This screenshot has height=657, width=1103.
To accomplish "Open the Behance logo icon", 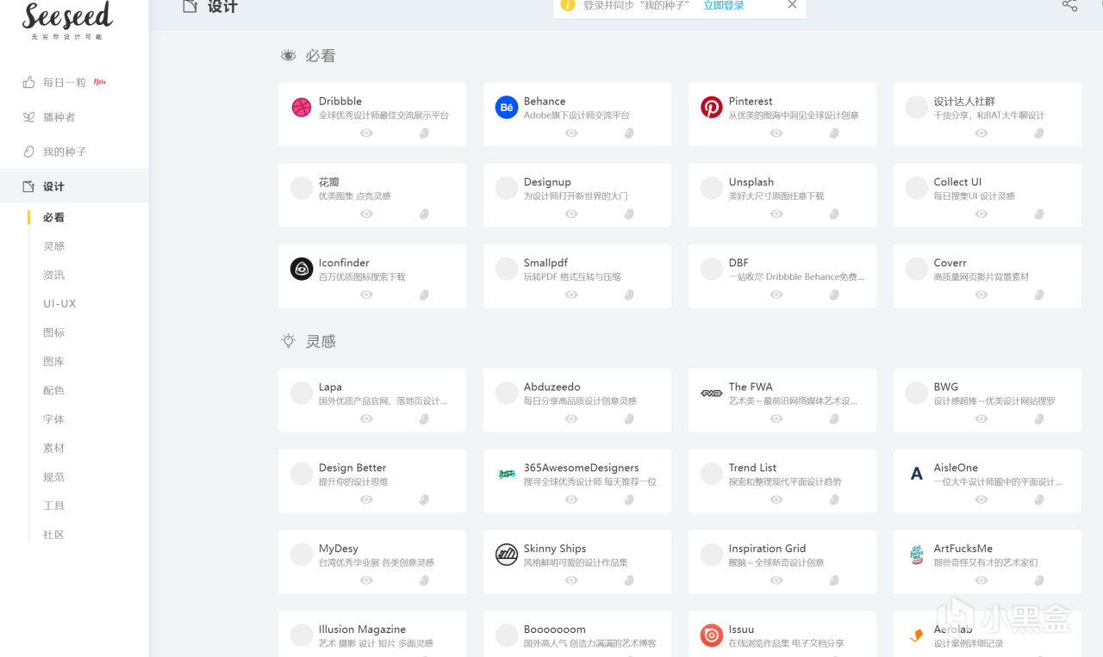I will point(507,108).
